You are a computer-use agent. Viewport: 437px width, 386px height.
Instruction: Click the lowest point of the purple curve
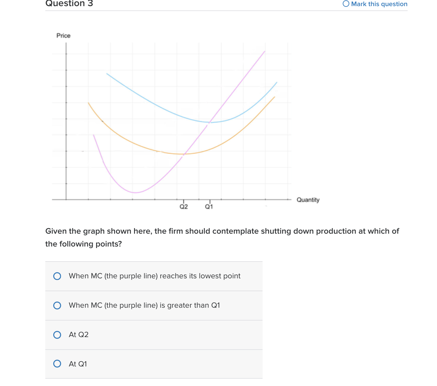[x=135, y=192]
